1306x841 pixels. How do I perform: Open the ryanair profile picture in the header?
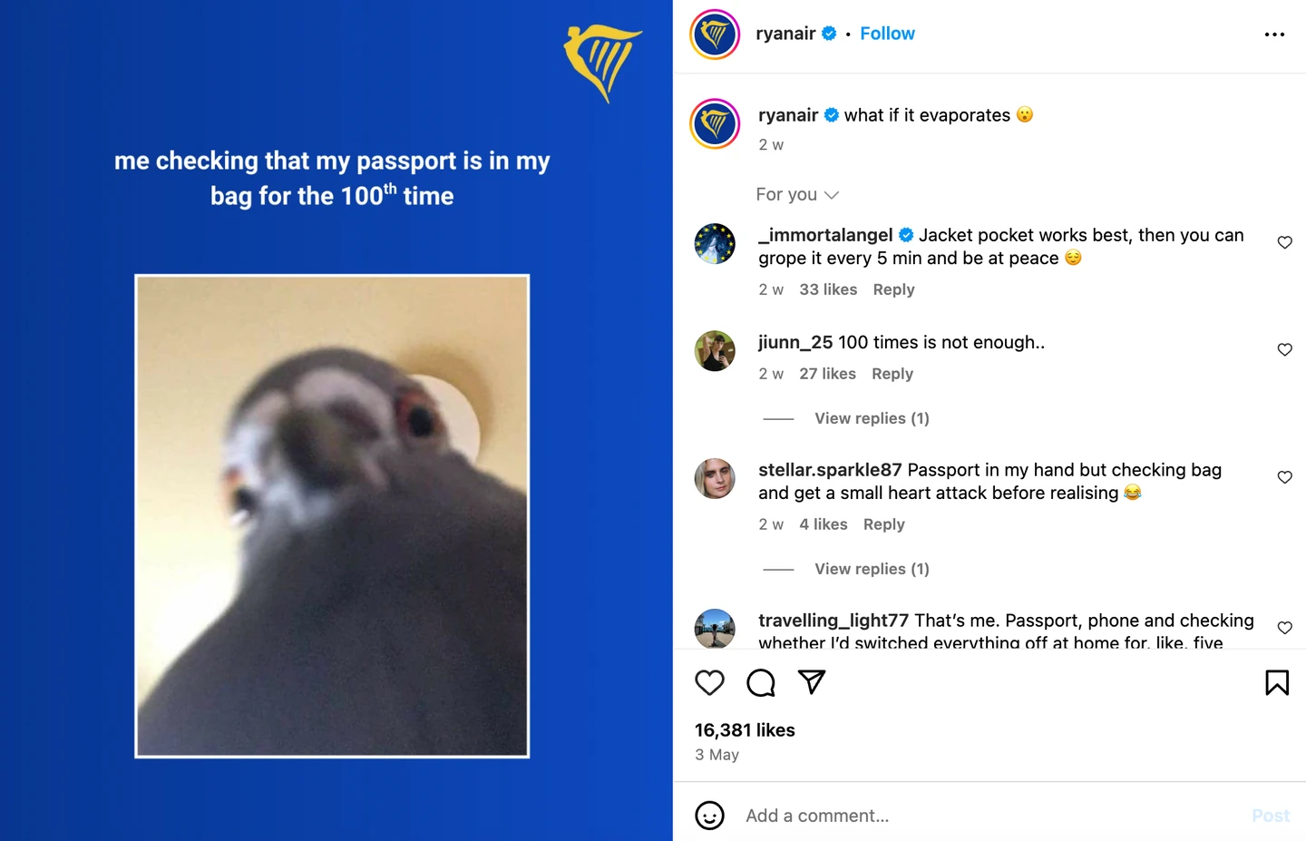715,34
